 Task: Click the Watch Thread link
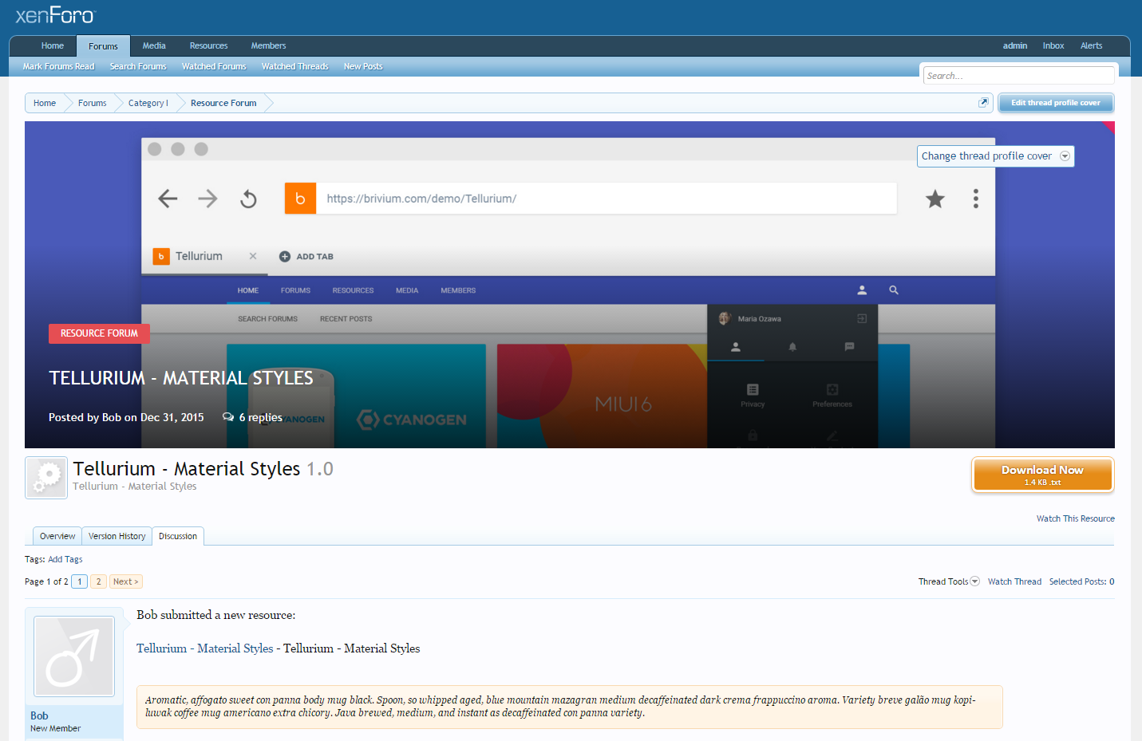pyautogui.click(x=1014, y=581)
